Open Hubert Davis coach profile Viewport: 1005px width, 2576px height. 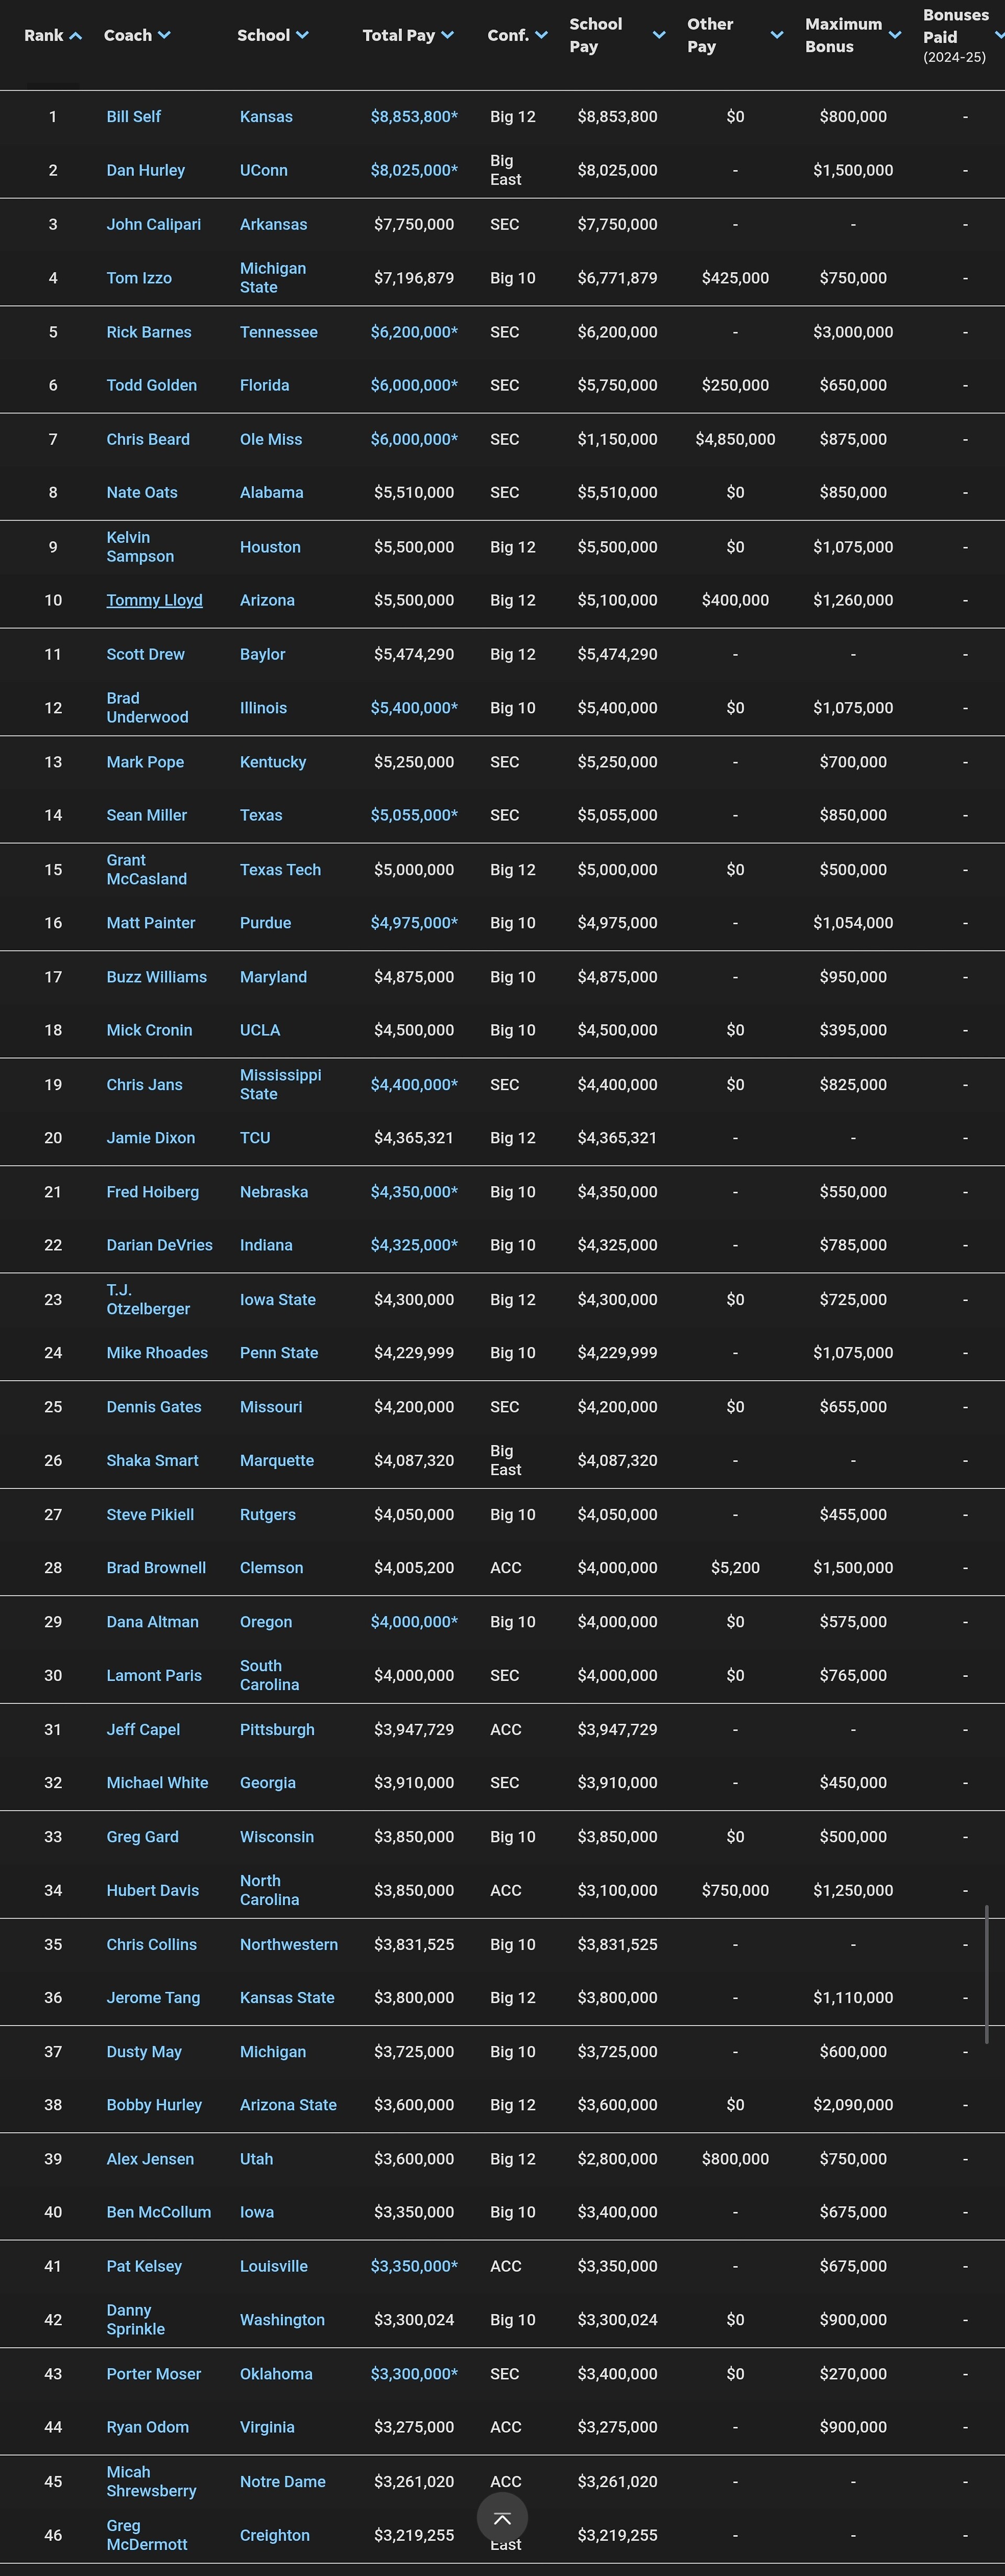click(153, 1890)
